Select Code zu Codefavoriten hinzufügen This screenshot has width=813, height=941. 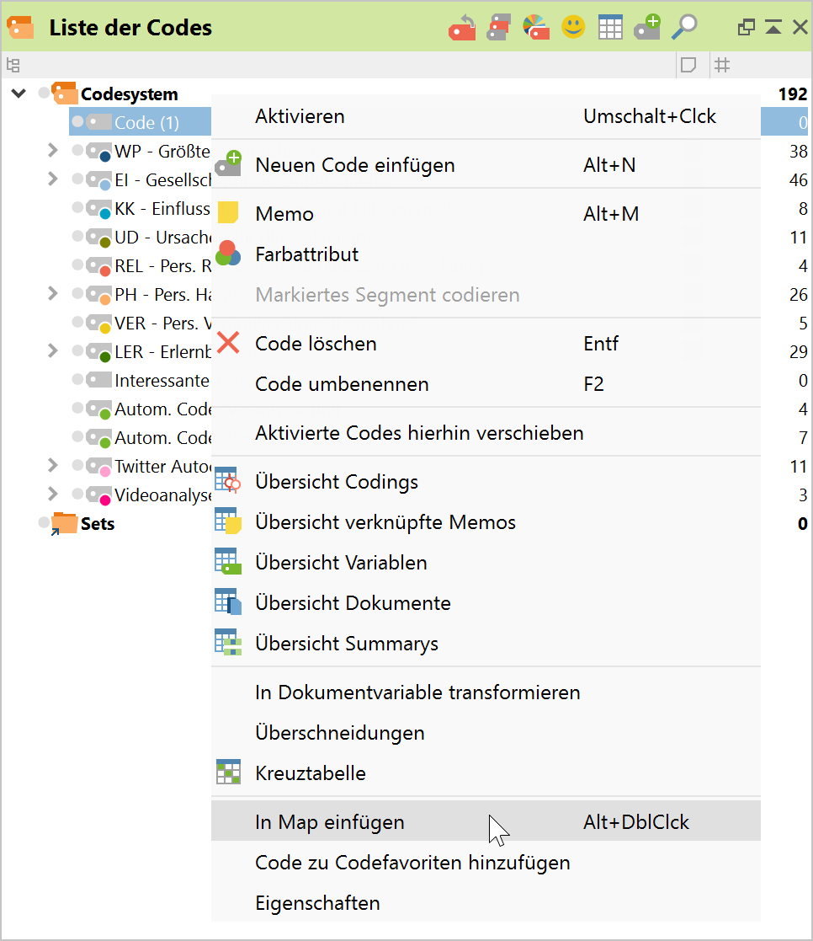coord(486,863)
